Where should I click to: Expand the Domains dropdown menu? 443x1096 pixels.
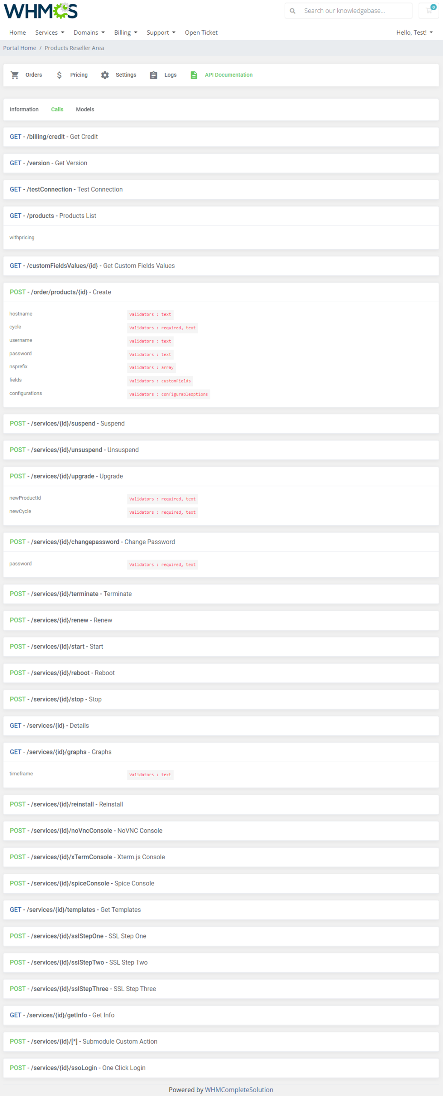[89, 33]
